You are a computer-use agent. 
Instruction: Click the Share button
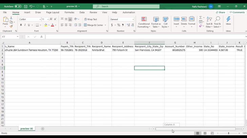tap(220, 13)
